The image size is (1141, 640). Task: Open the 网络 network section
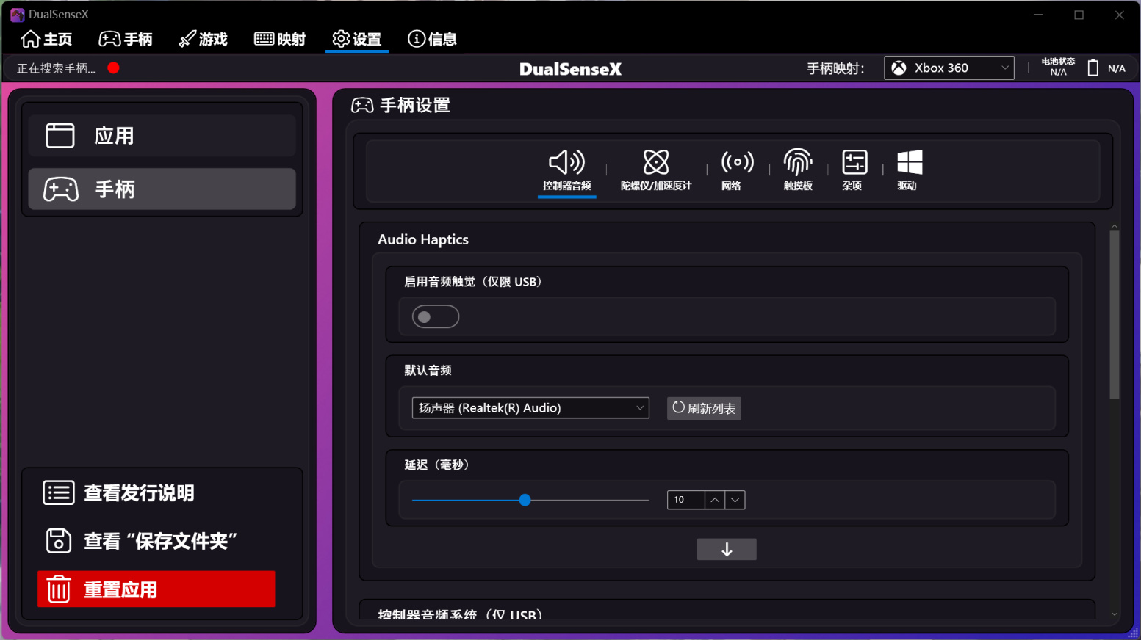(x=738, y=171)
